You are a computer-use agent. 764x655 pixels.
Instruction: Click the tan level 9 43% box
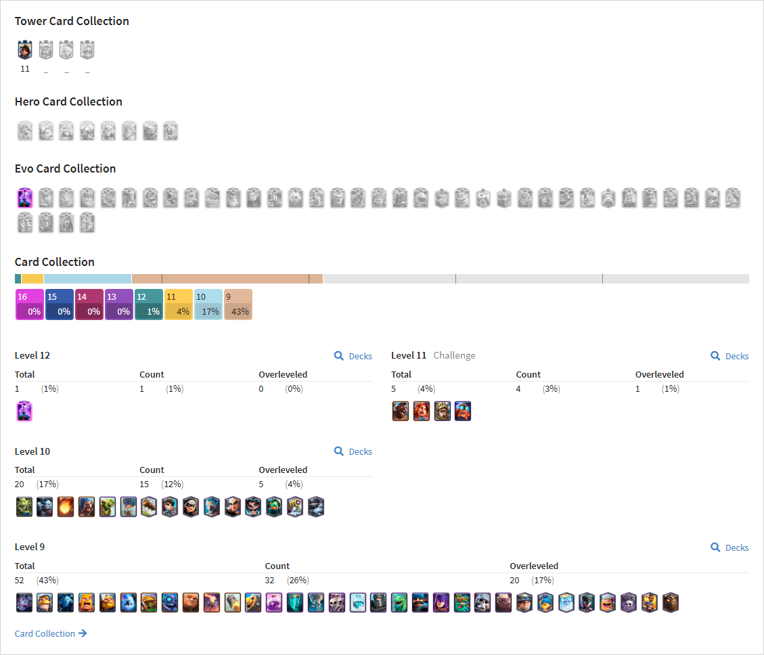coord(238,304)
